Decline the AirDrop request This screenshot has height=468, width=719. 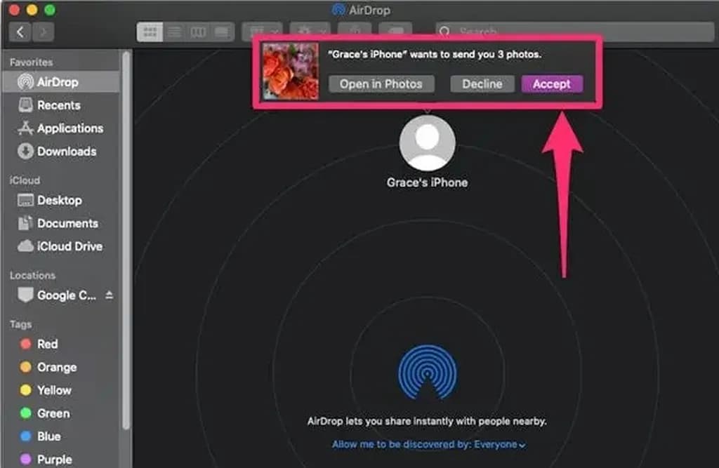(482, 84)
